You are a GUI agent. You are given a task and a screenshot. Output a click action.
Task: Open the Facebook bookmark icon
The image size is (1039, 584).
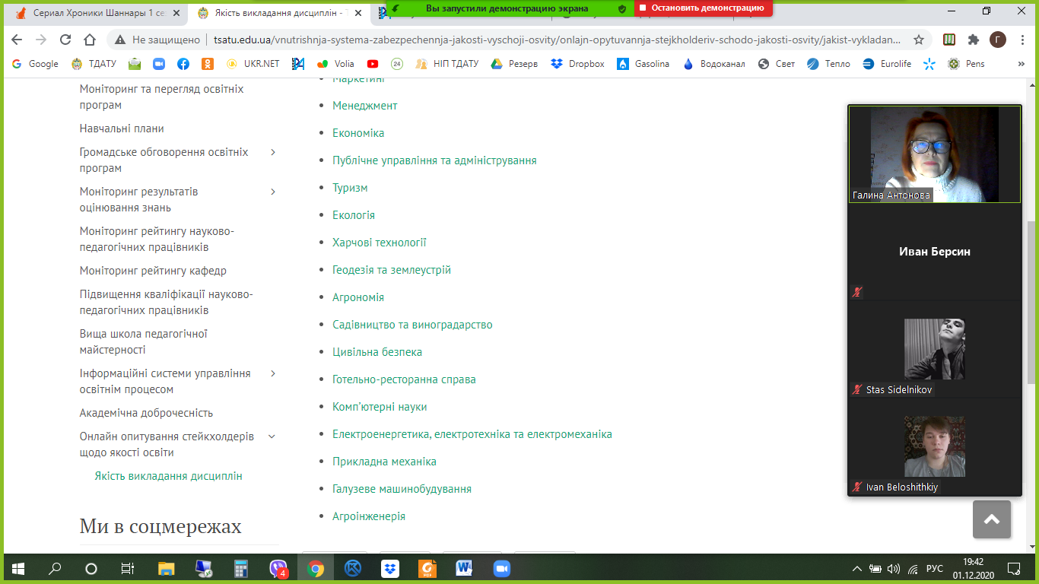click(183, 64)
